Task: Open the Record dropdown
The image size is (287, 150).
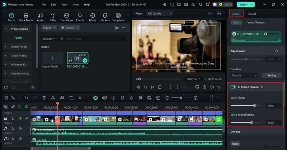Action: click(x=70, y=28)
